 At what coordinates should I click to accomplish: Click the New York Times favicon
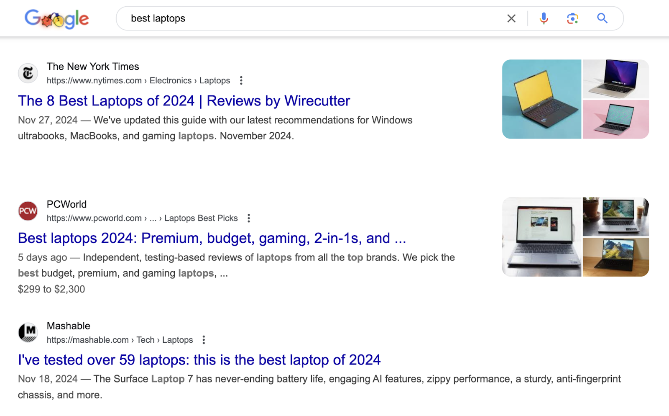(28, 73)
